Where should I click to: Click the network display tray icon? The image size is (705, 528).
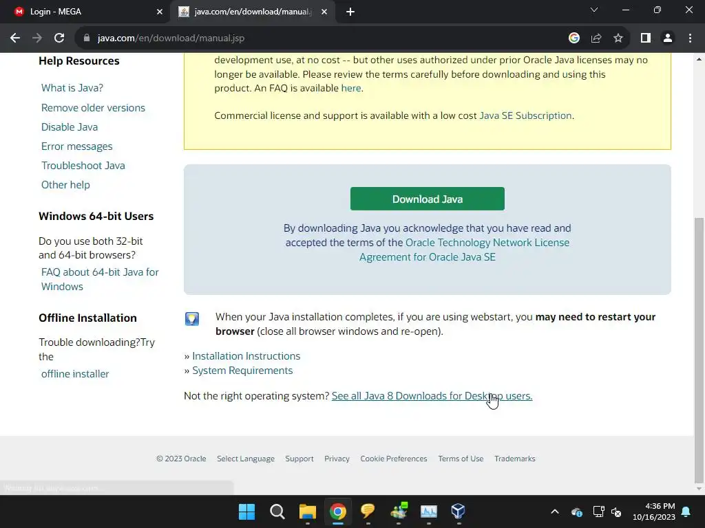(598, 511)
